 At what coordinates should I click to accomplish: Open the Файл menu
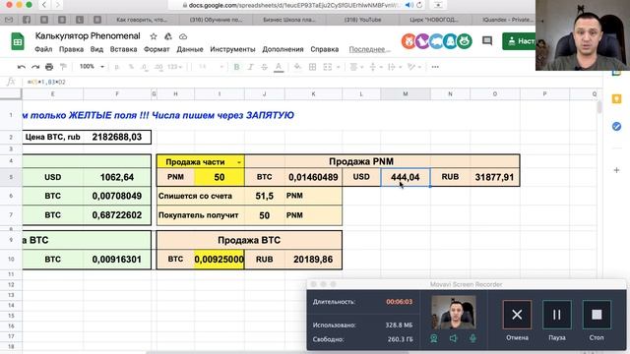(x=43, y=49)
